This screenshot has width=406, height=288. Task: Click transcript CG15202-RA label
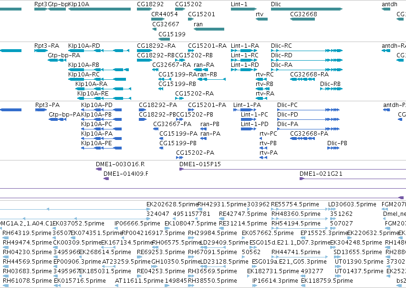coord(194,93)
